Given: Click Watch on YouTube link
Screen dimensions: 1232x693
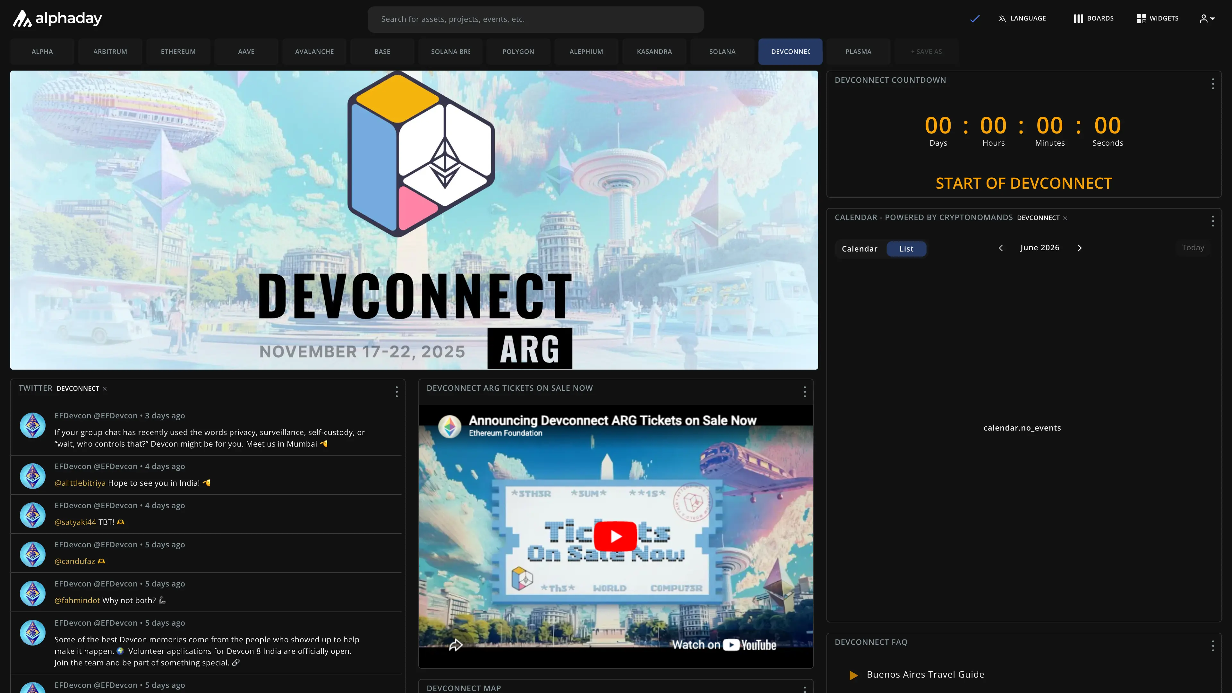Looking at the screenshot, I should tap(723, 645).
